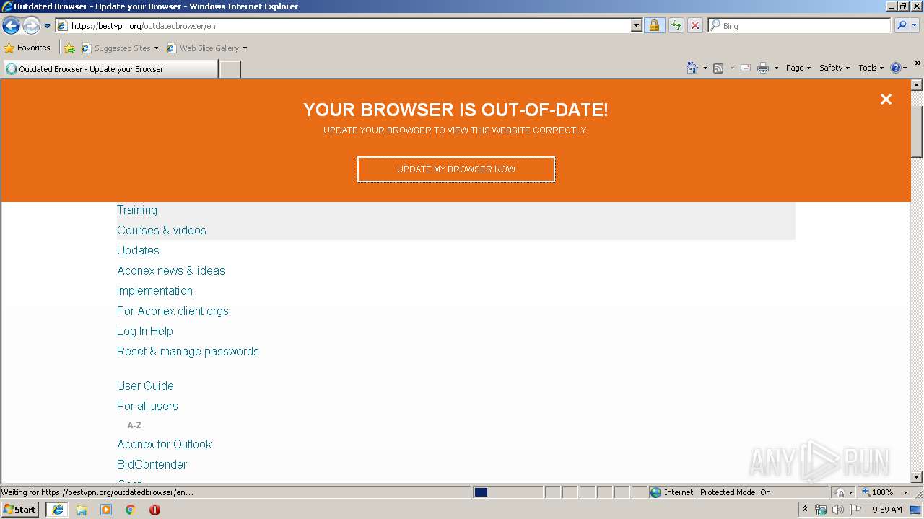Click the security lock icon

pos(654,25)
